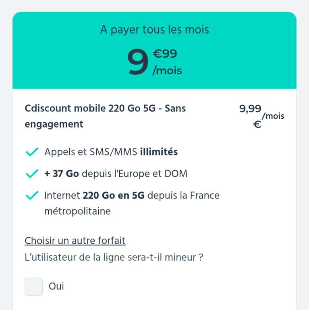
Task: Click the Appels et SMS/MMS feature text
Action: coord(91,152)
